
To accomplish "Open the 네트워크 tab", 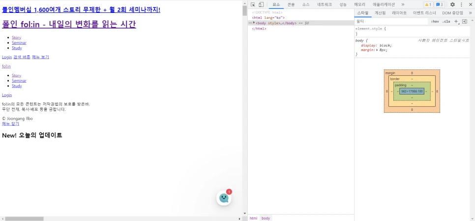I will [325, 4].
